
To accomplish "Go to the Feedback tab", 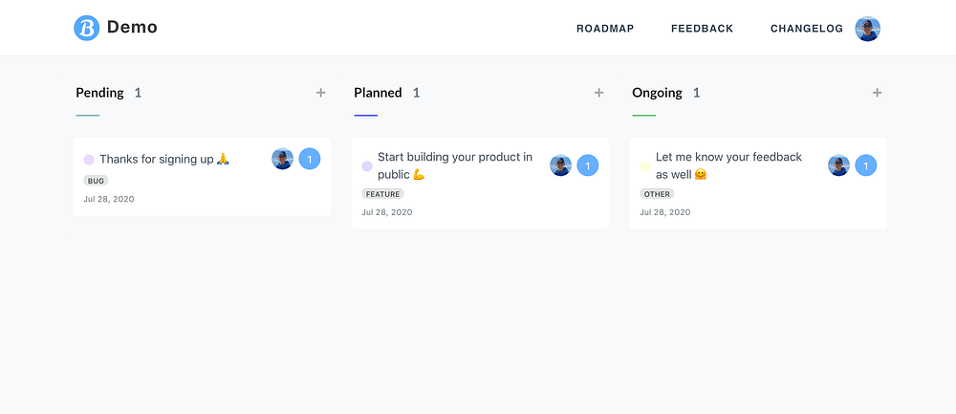I will [x=702, y=29].
